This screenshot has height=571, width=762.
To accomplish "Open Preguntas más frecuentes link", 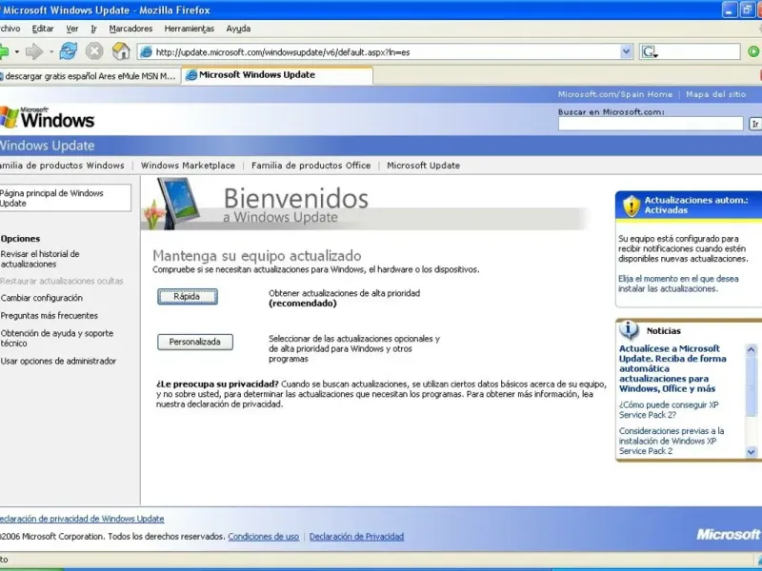I will pos(50,316).
